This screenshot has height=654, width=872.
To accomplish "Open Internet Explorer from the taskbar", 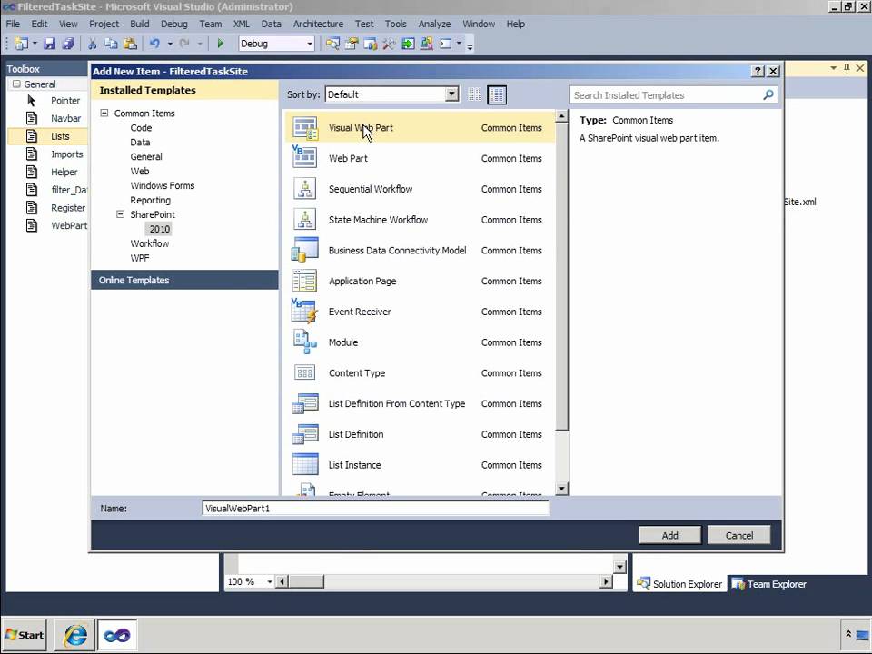I will (x=75, y=635).
